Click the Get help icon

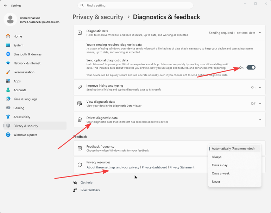tap(75, 182)
